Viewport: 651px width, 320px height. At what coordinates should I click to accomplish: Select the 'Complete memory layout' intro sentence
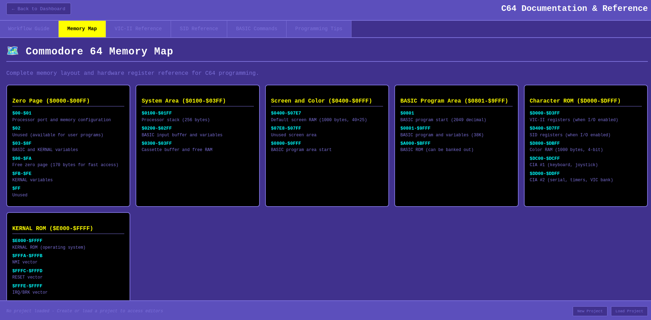click(x=133, y=73)
